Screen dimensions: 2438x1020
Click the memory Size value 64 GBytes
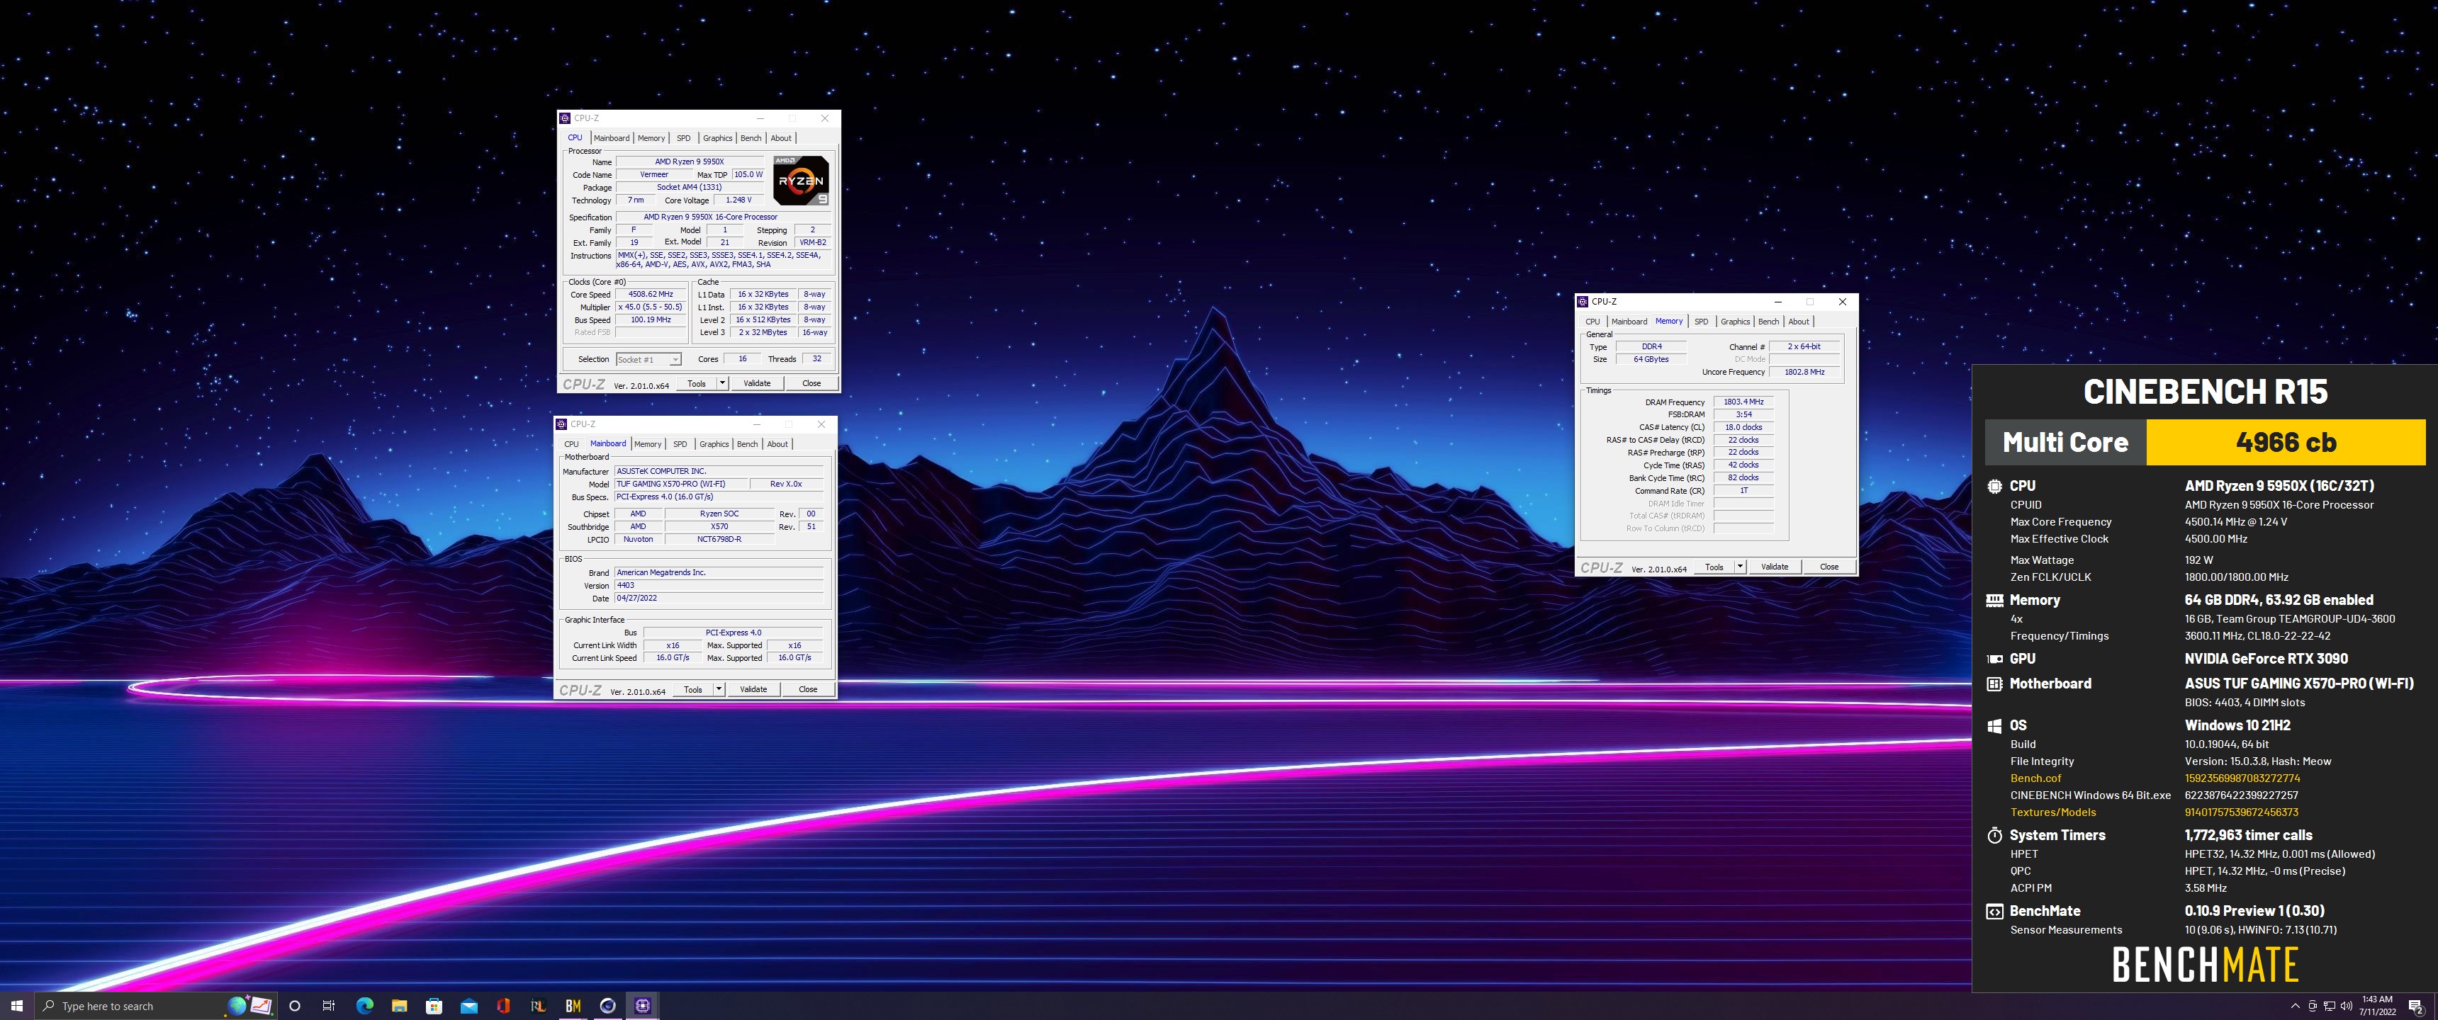(x=1651, y=360)
